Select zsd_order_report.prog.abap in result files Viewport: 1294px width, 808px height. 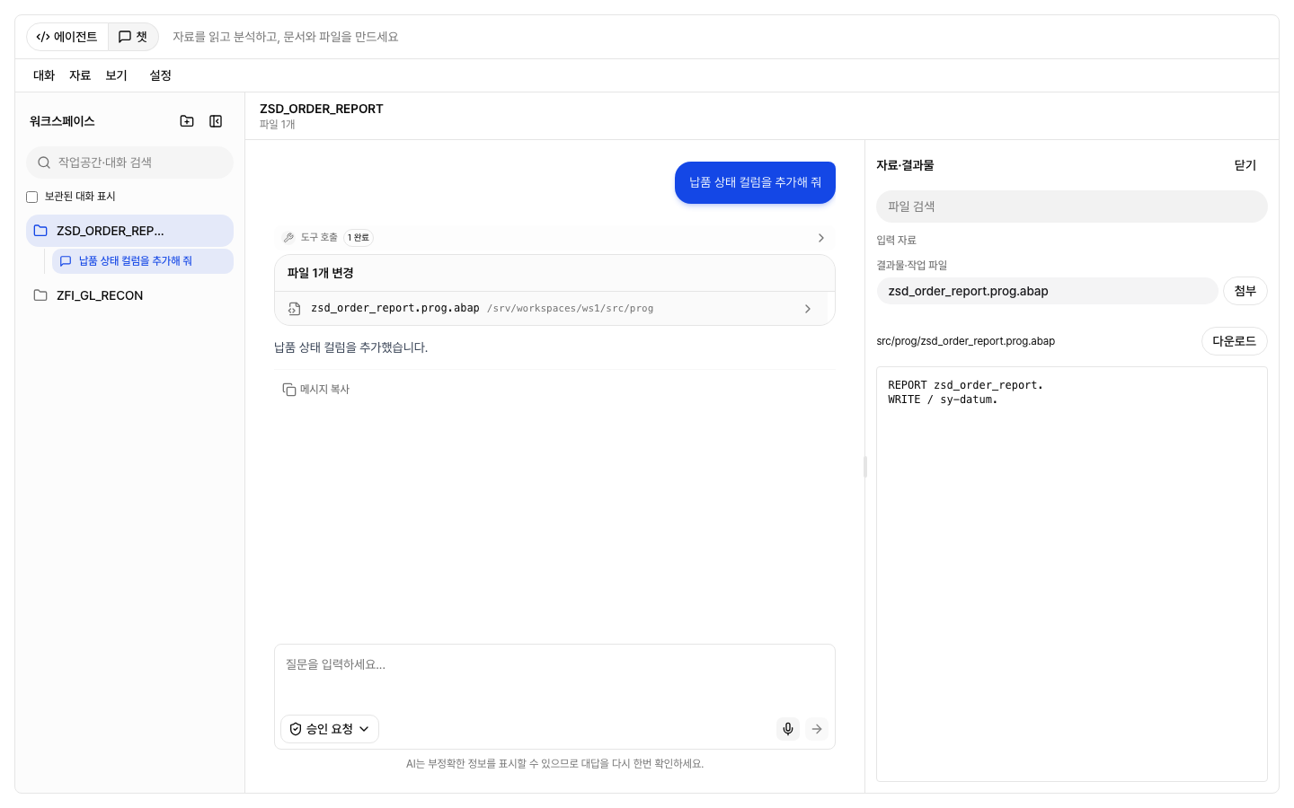[x=1048, y=291]
